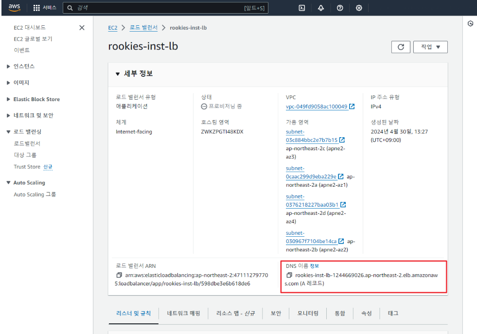477x334 pixels.
Task: Open the CloudShell terminal icon
Action: point(302,8)
